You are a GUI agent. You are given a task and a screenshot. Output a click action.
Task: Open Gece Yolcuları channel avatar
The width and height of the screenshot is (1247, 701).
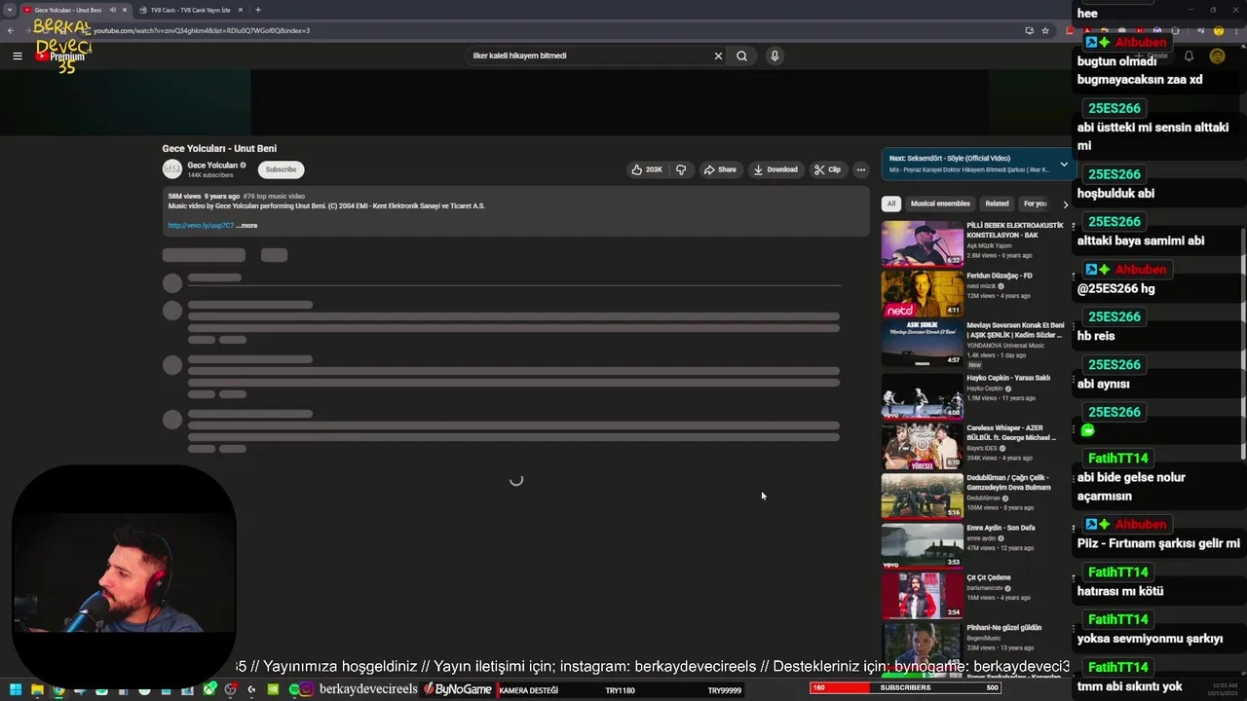click(x=171, y=168)
